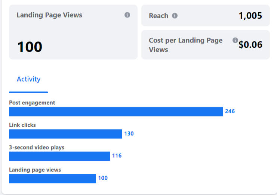Viewport: 277px width, 195px height.
Task: Click the 100 value beside the bottom bar
Action: click(103, 178)
